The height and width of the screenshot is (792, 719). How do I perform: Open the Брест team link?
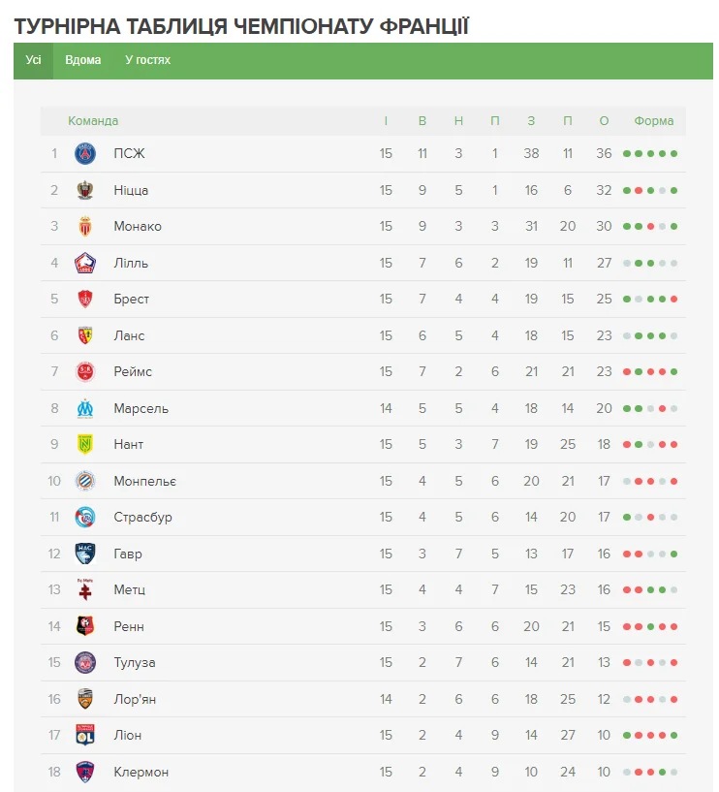pyautogui.click(x=131, y=299)
